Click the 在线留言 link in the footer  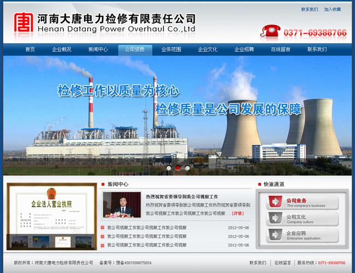coord(282,263)
